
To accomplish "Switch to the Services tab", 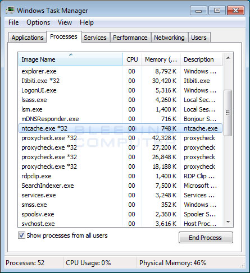I will coord(95,38).
